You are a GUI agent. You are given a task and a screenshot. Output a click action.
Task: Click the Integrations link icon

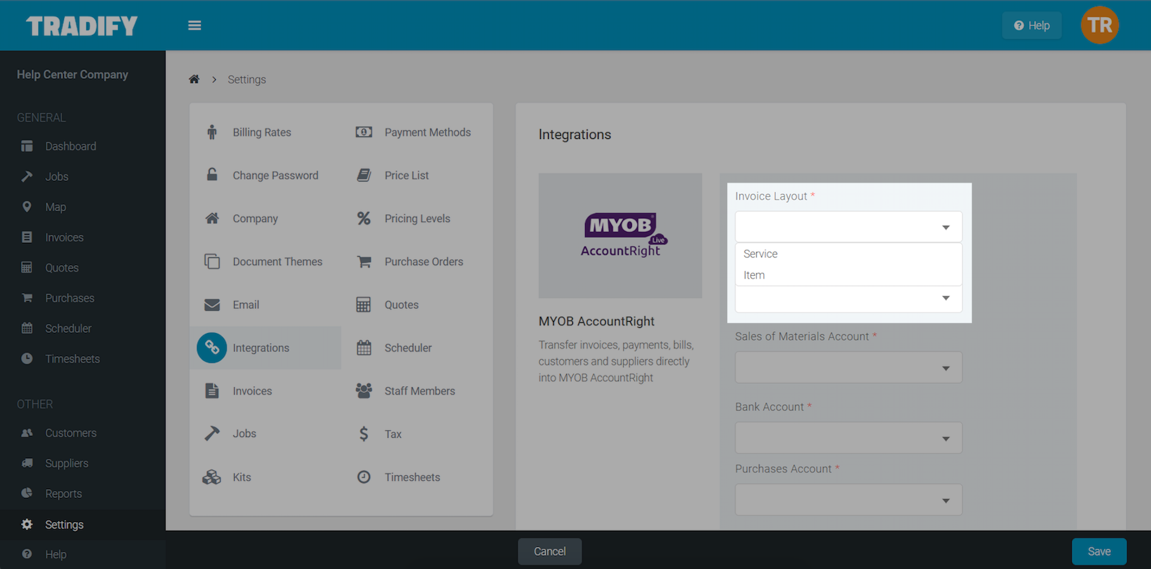pos(212,348)
